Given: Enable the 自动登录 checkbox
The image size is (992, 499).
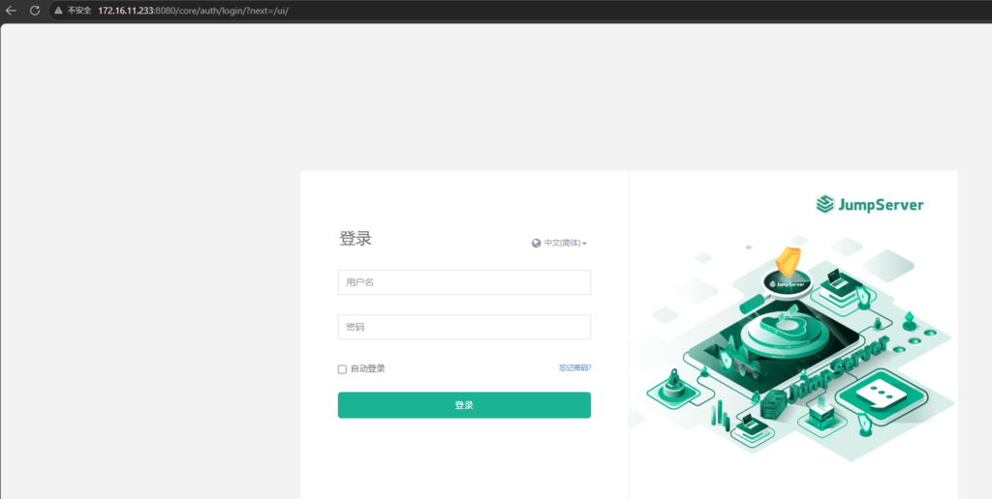Looking at the screenshot, I should pos(342,368).
